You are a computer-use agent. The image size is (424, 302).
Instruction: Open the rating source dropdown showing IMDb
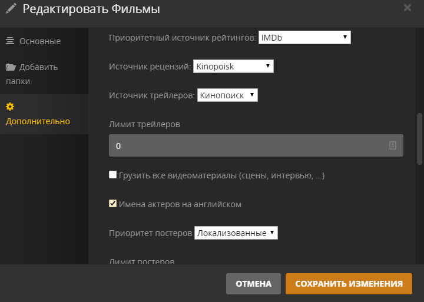304,38
